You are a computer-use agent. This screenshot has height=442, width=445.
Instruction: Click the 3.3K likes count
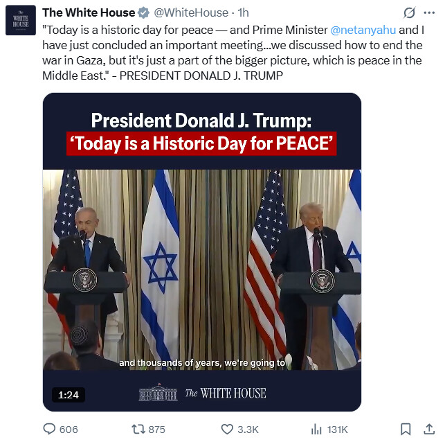point(247,429)
